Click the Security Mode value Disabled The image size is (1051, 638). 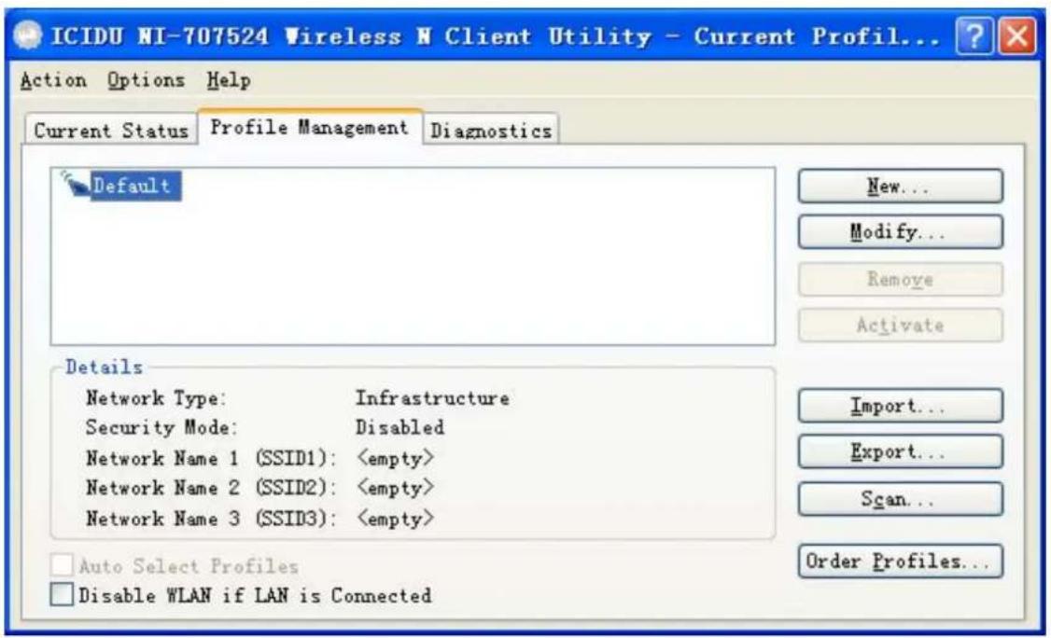(400, 427)
